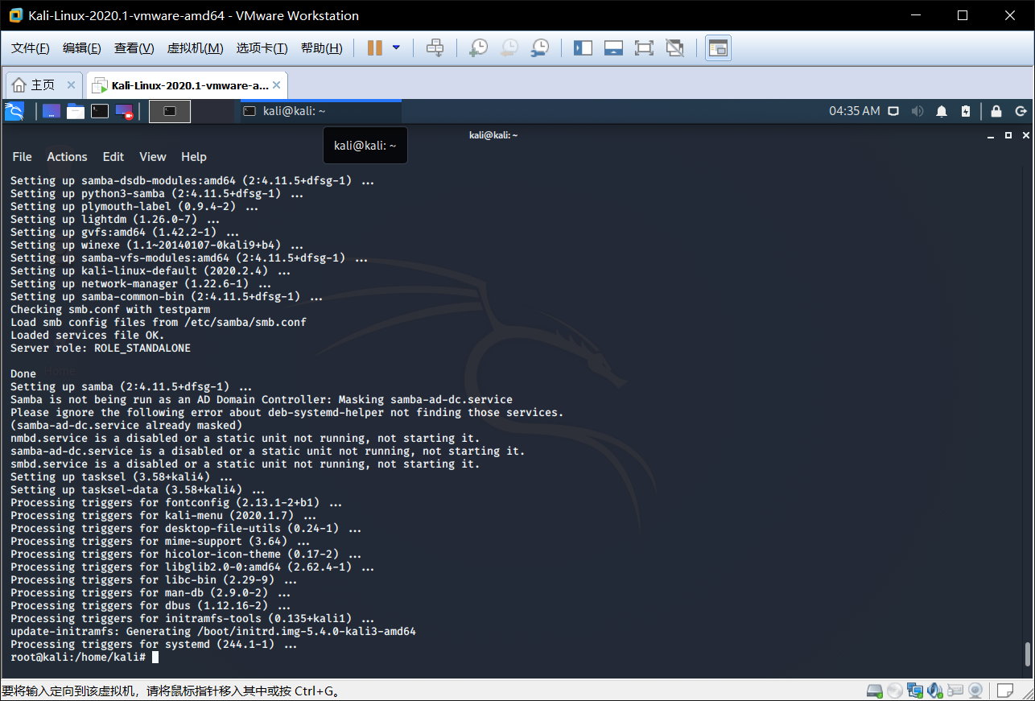Take a snapshot of the virtual machine
Screen dimensions: 1035x701
tap(478, 48)
